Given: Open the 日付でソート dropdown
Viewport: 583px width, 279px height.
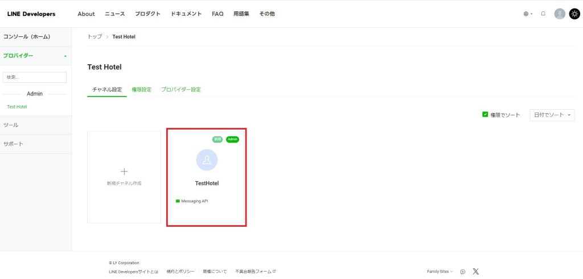Looking at the screenshot, I should coord(552,115).
